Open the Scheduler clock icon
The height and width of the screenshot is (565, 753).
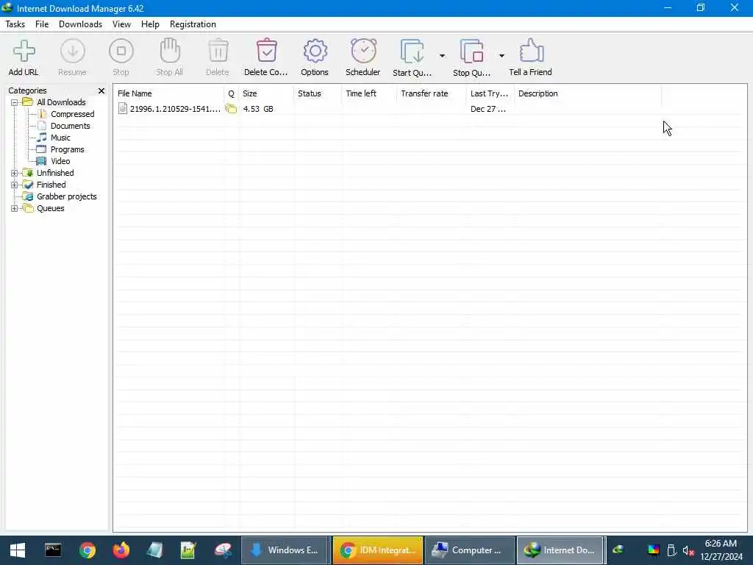363,51
